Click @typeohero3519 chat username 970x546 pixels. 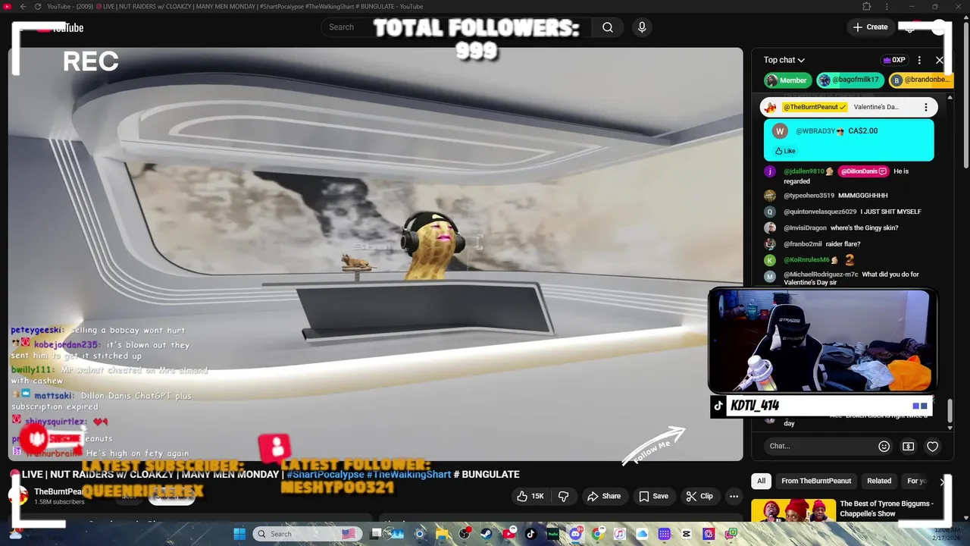(809, 196)
